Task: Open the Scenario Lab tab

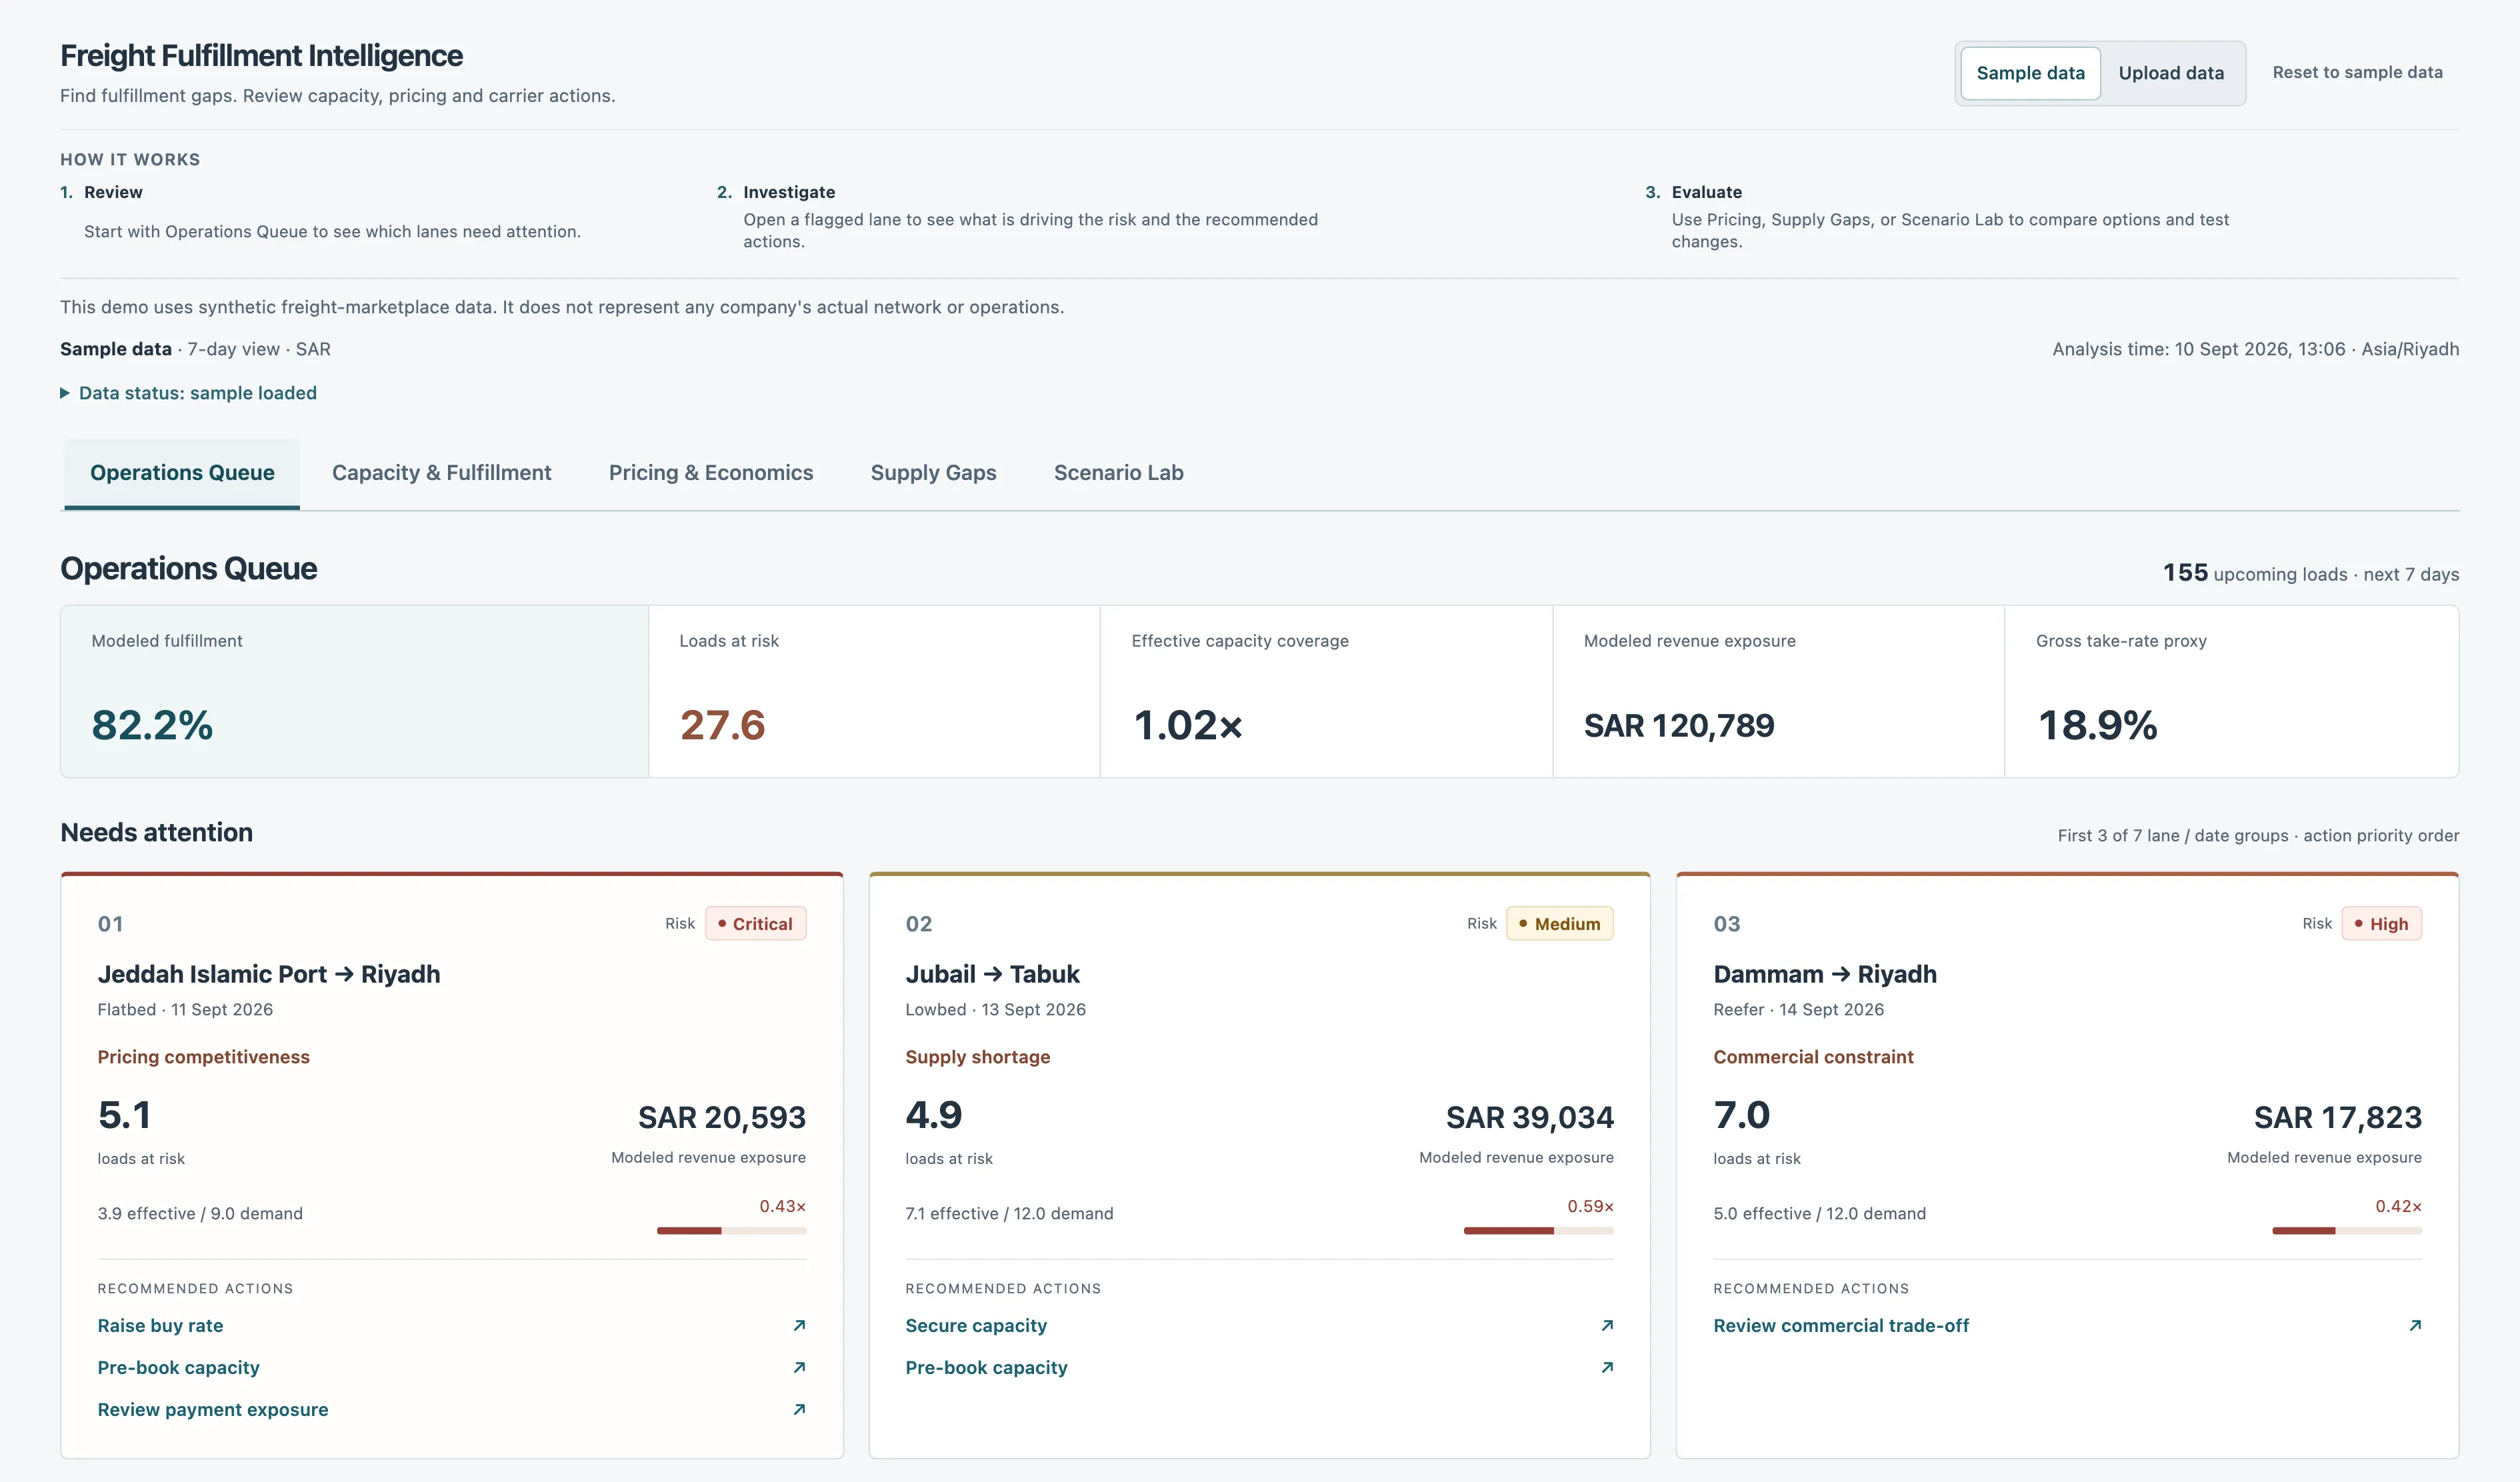Action: (x=1118, y=473)
